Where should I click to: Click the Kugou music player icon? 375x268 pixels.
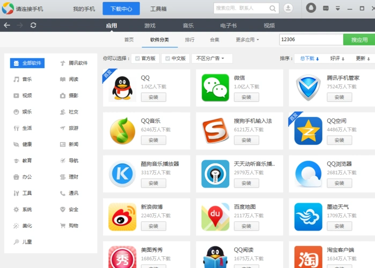(122, 174)
